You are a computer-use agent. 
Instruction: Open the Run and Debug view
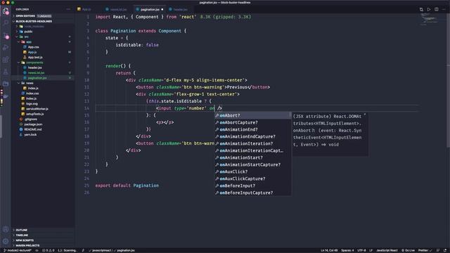pyautogui.click(x=6, y=48)
